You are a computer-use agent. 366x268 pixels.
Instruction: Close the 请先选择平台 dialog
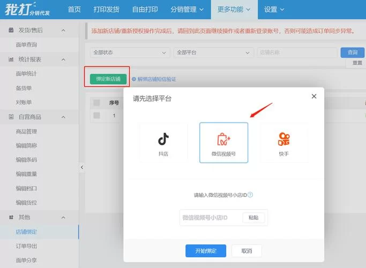pos(314,96)
